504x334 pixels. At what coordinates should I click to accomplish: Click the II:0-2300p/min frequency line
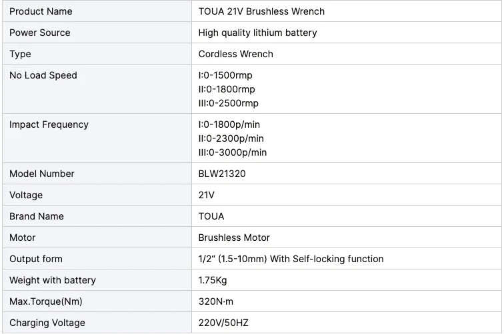coord(231,138)
